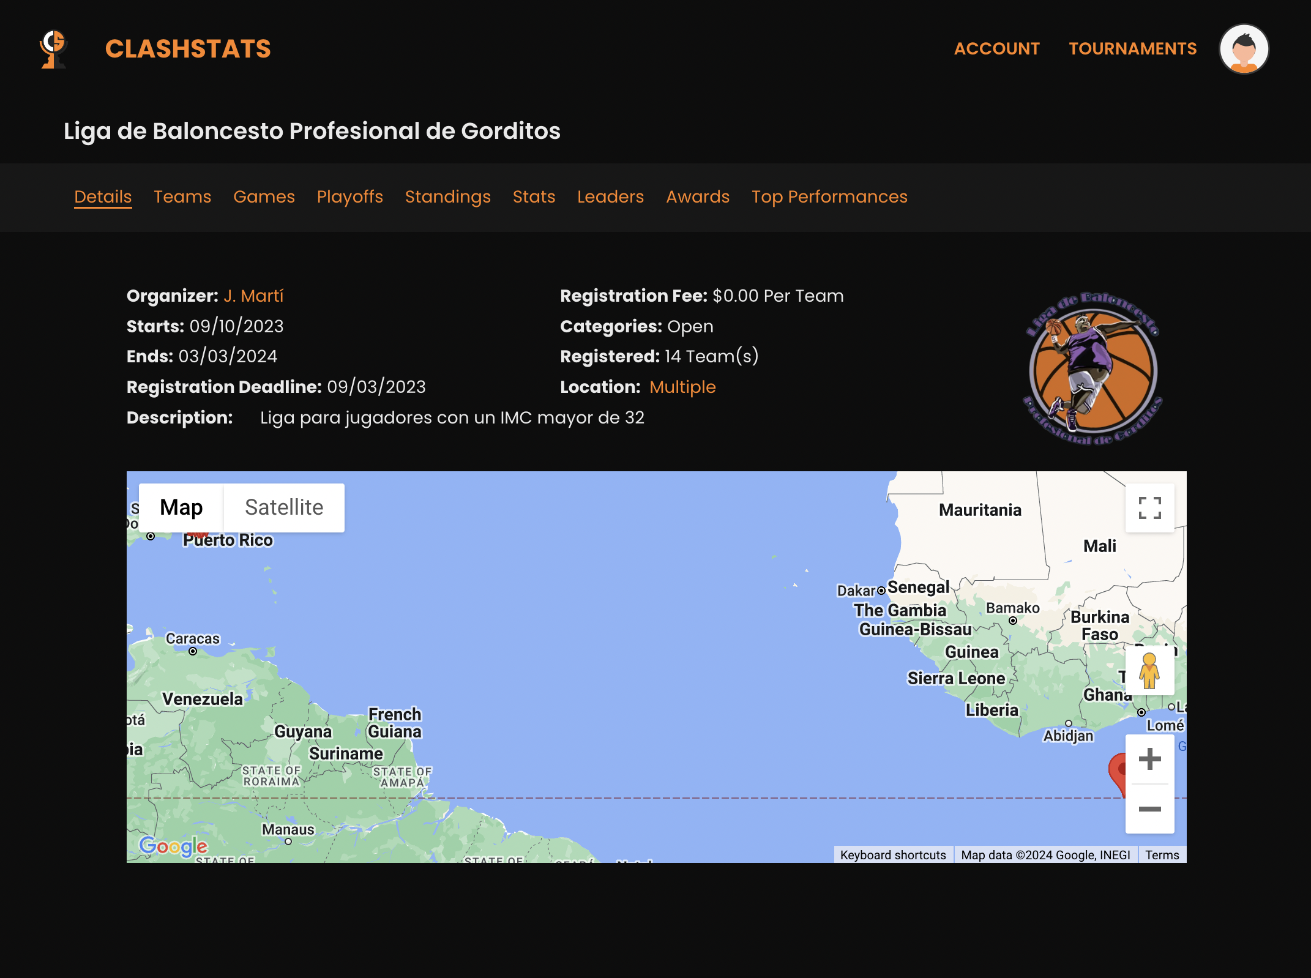
Task: Click the Guinea-Bissau label on map
Action: [915, 629]
